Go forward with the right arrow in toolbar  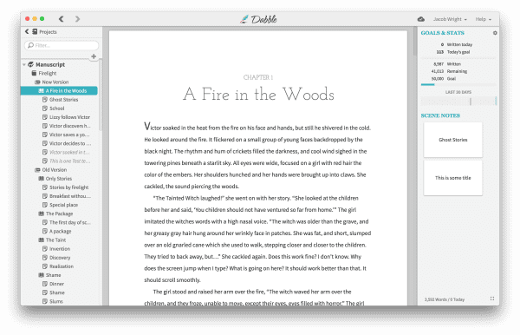(x=77, y=19)
